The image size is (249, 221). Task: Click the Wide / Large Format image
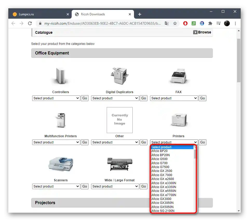(x=120, y=164)
